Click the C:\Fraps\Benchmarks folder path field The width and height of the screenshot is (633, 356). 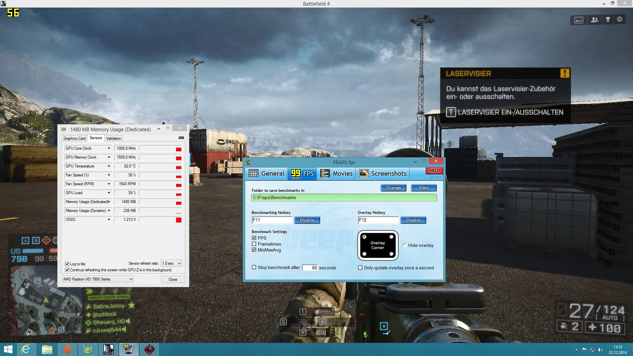pos(344,198)
